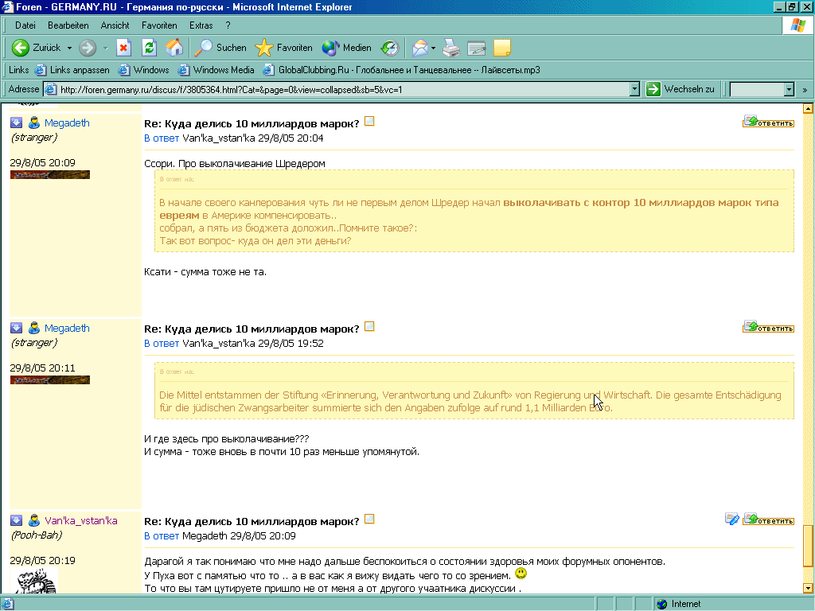Open Megadeth profile link in 20:09 post
Viewport: 815px width, 611px height.
point(67,123)
